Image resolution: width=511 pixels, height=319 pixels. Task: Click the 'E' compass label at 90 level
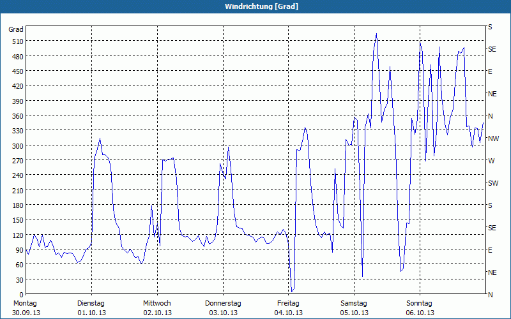point(490,250)
